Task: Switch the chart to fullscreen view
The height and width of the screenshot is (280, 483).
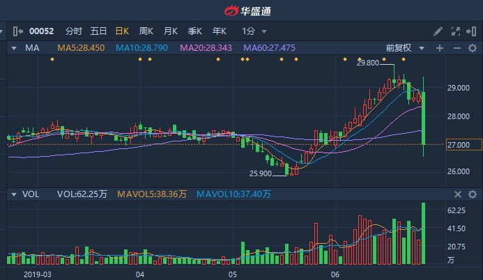Action: pos(456,31)
